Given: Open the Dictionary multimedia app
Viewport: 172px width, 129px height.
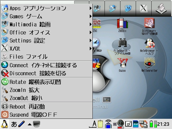Looking at the screenshot, I should pyautogui.click(x=149, y=25).
